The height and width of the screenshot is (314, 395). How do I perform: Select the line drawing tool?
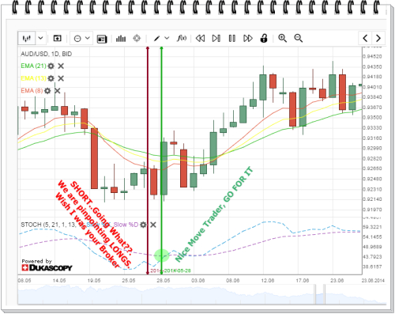pos(156,39)
